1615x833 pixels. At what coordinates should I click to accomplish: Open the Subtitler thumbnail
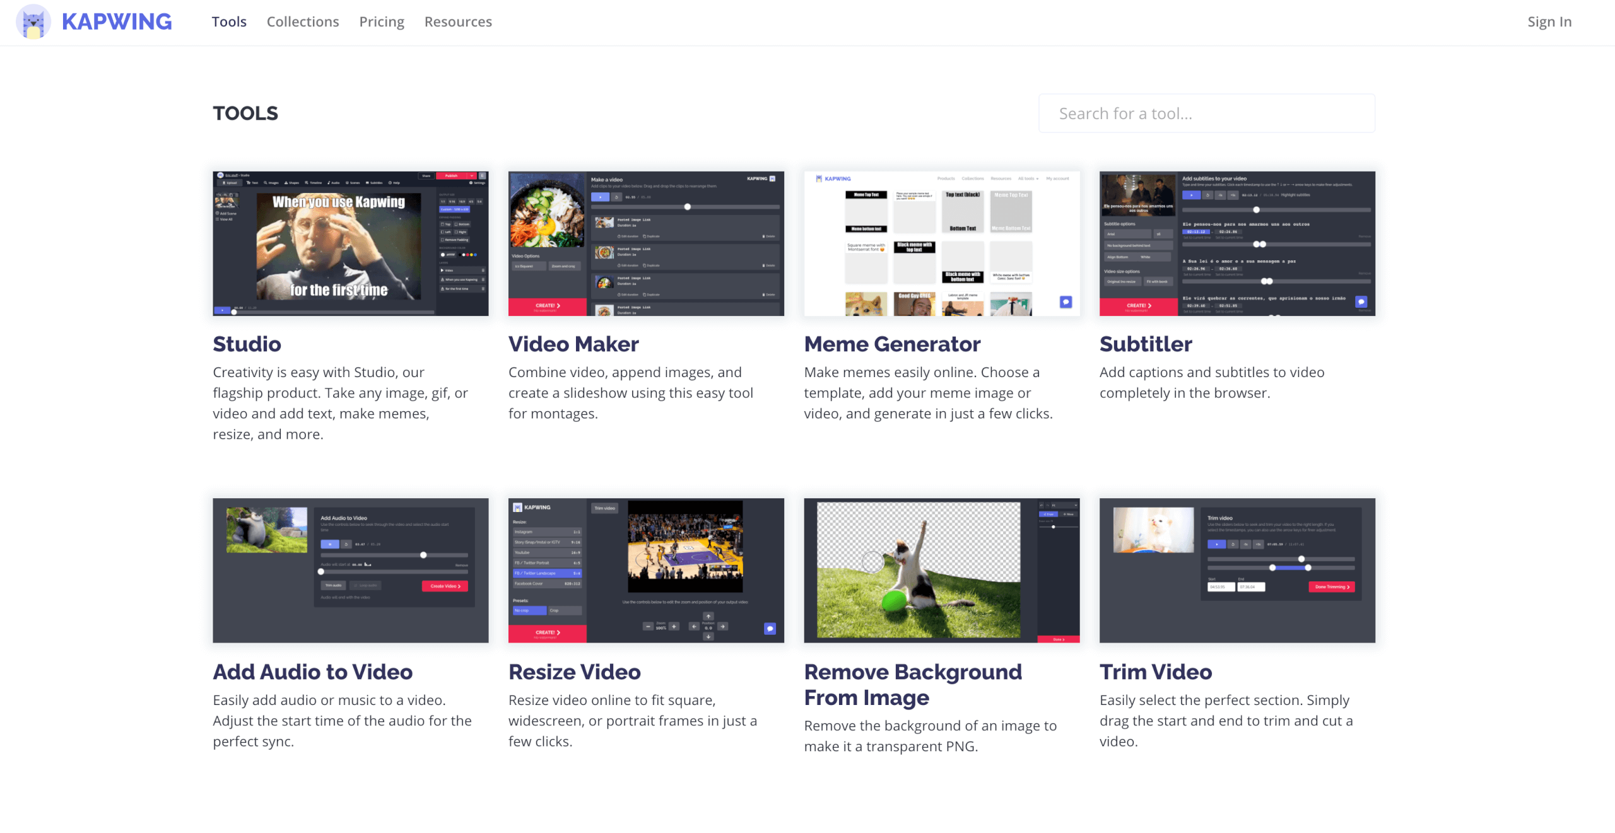pyautogui.click(x=1237, y=243)
